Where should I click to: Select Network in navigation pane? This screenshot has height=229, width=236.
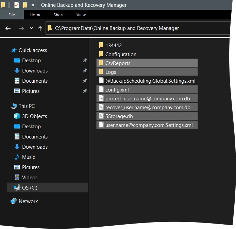pos(28,201)
